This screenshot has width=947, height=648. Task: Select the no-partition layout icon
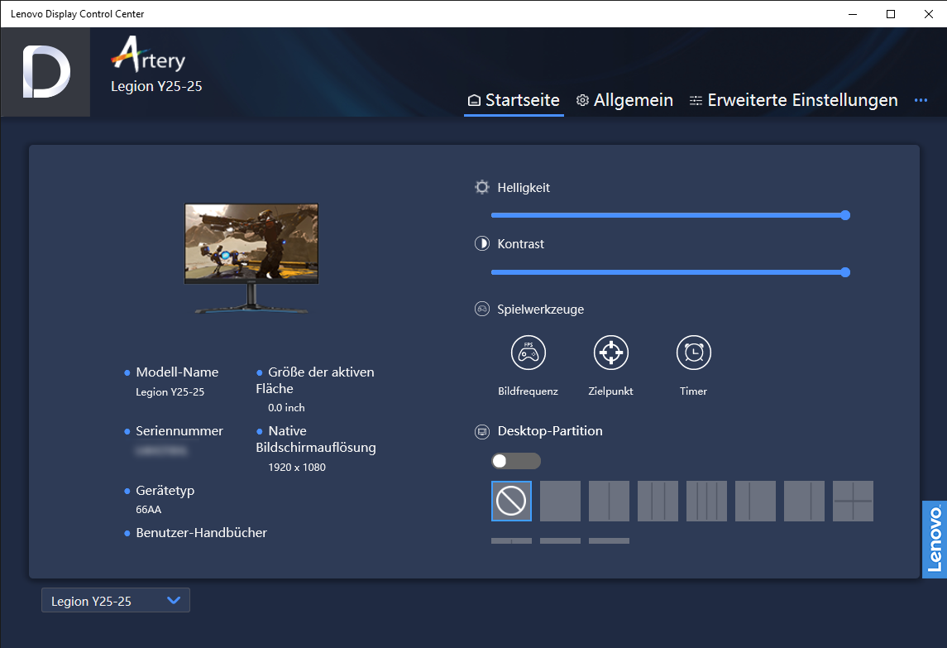pyautogui.click(x=511, y=501)
